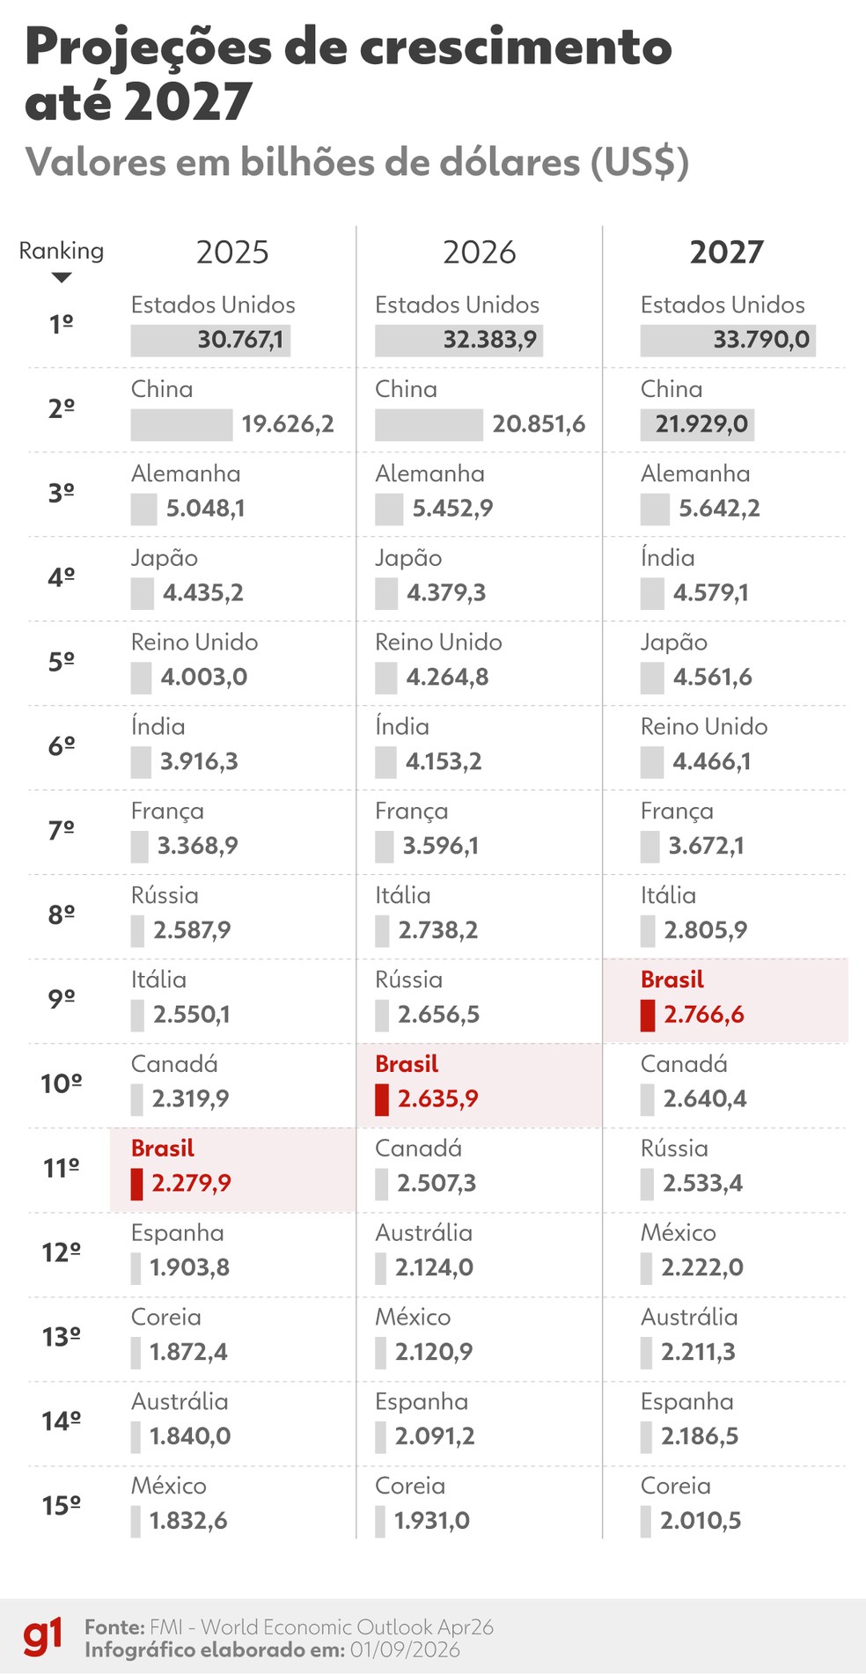Click the Ranking label

click(62, 251)
